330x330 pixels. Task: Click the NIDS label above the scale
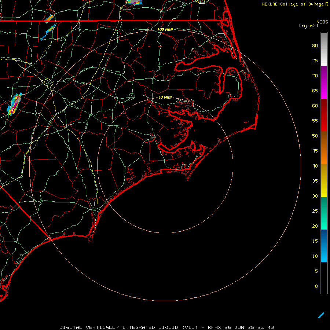(x=322, y=22)
